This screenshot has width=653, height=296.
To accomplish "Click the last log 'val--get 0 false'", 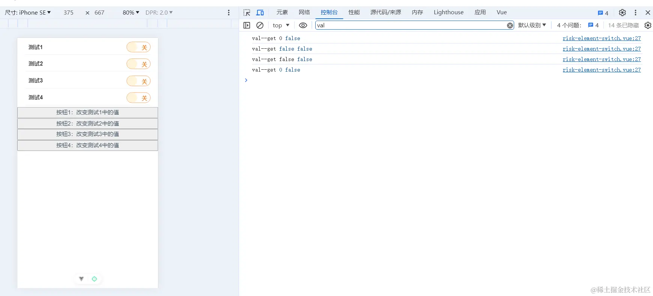I will coord(276,70).
